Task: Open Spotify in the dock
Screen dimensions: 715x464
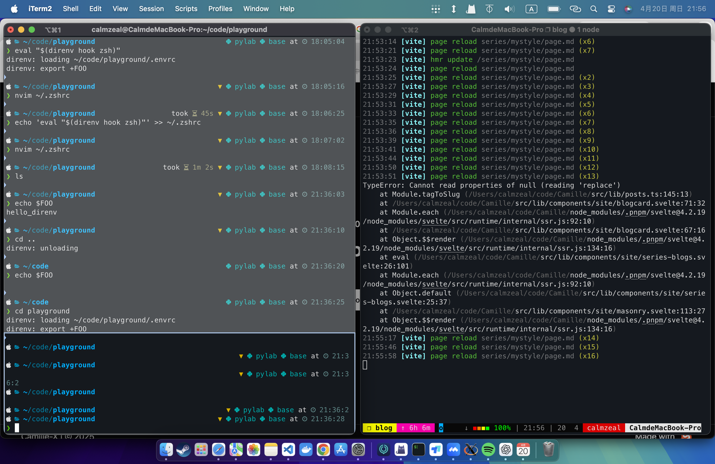Action: [x=488, y=449]
